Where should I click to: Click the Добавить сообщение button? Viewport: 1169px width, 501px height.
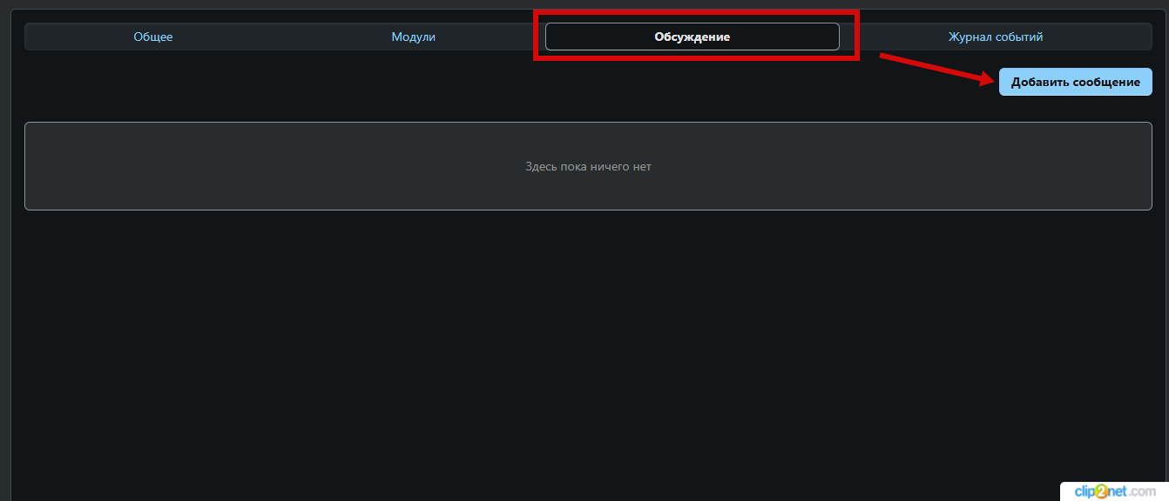pyautogui.click(x=1075, y=82)
